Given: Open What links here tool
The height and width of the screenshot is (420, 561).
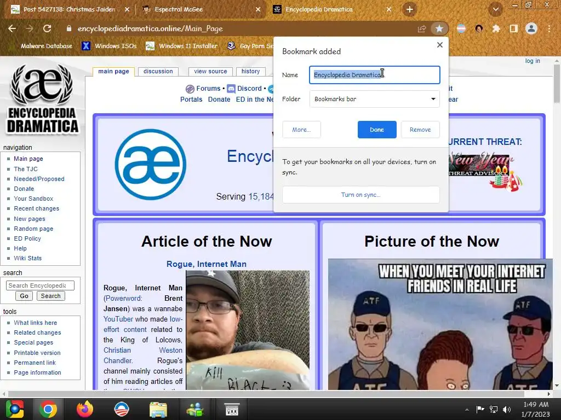Looking at the screenshot, I should 35,323.
